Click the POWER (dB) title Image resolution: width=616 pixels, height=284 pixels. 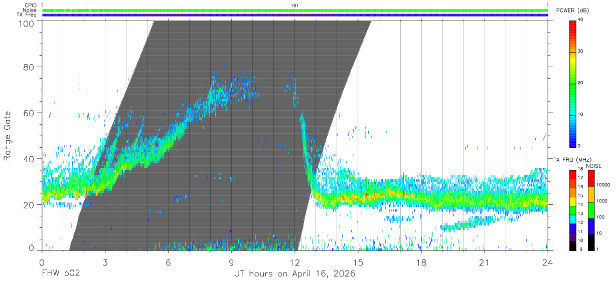pyautogui.click(x=572, y=11)
